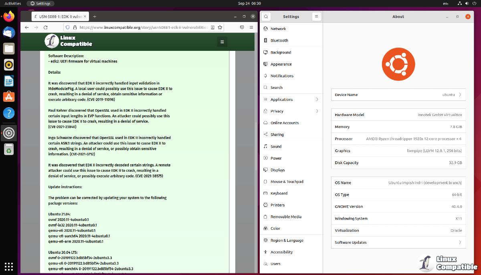Click Activities in the top bar
This screenshot has width=481, height=275.
pyautogui.click(x=13, y=3)
